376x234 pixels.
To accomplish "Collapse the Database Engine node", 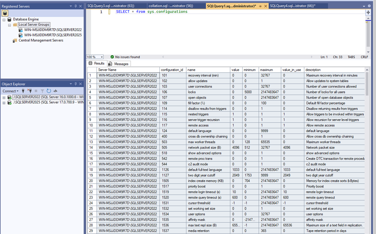I will [4, 20].
